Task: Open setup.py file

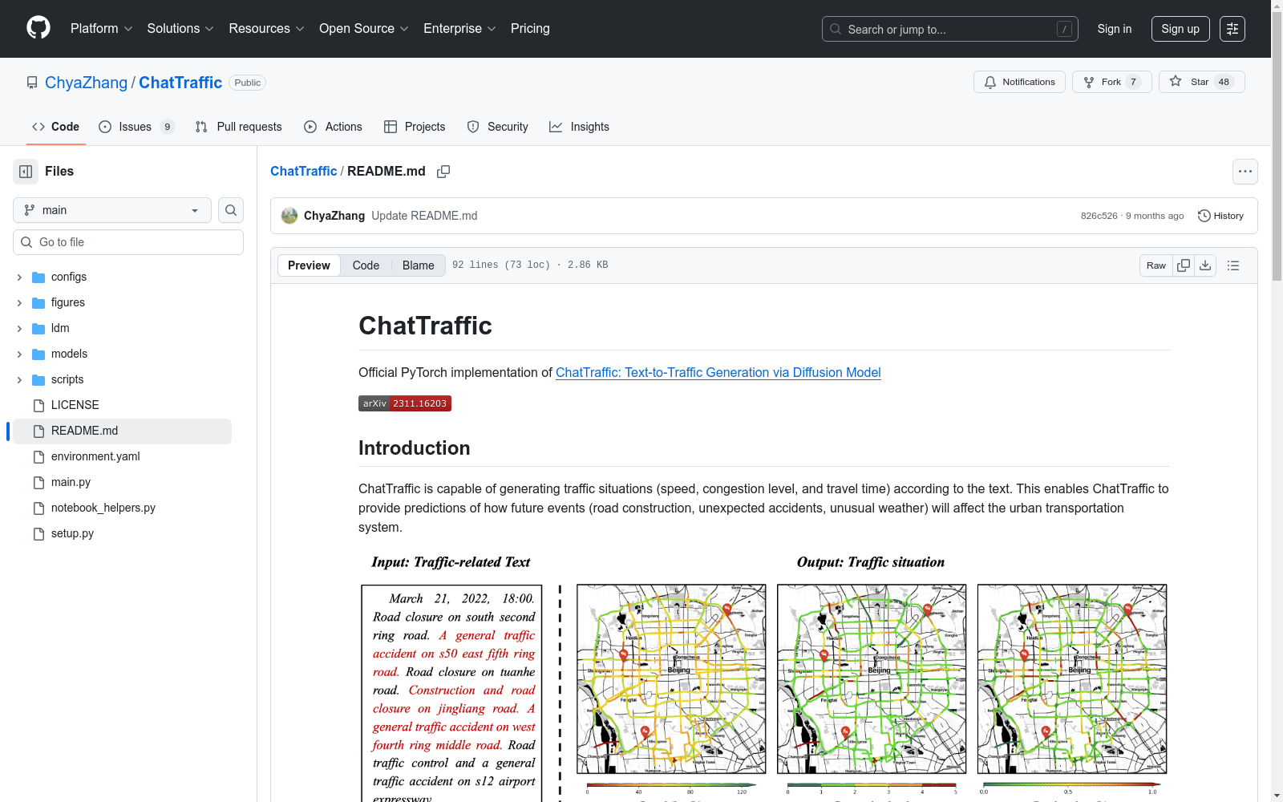Action: 72,533
